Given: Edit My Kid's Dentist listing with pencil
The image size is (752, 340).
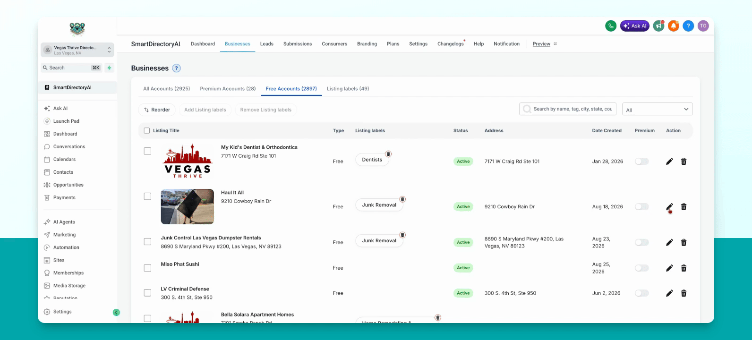Looking at the screenshot, I should 669,161.
